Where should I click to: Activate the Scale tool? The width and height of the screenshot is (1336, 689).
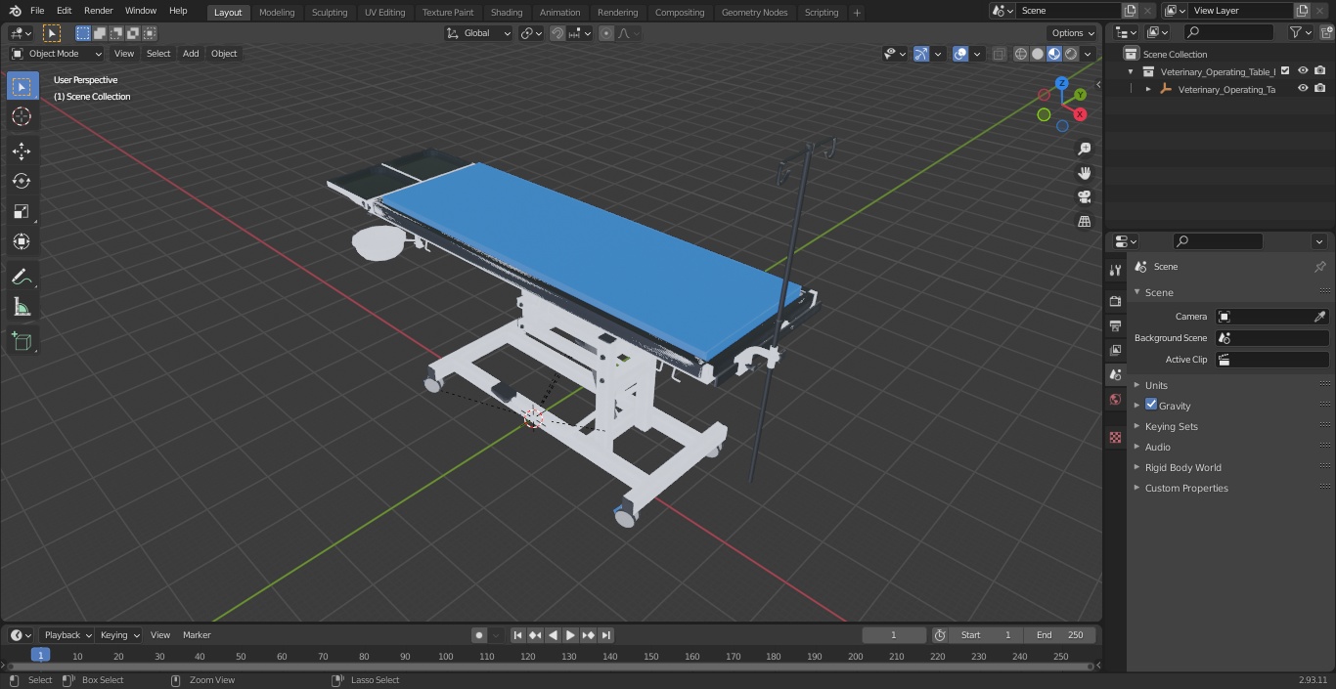click(22, 211)
